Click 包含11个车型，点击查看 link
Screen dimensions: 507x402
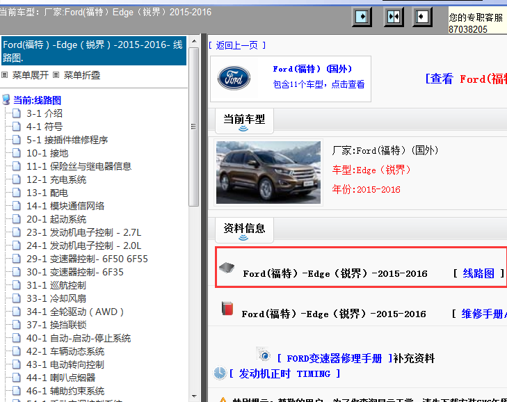(x=319, y=84)
